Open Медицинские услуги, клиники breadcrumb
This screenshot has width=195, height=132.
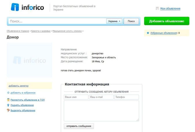click(x=67, y=31)
